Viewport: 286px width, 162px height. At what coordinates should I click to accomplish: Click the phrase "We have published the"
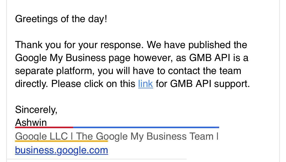[x=197, y=45]
